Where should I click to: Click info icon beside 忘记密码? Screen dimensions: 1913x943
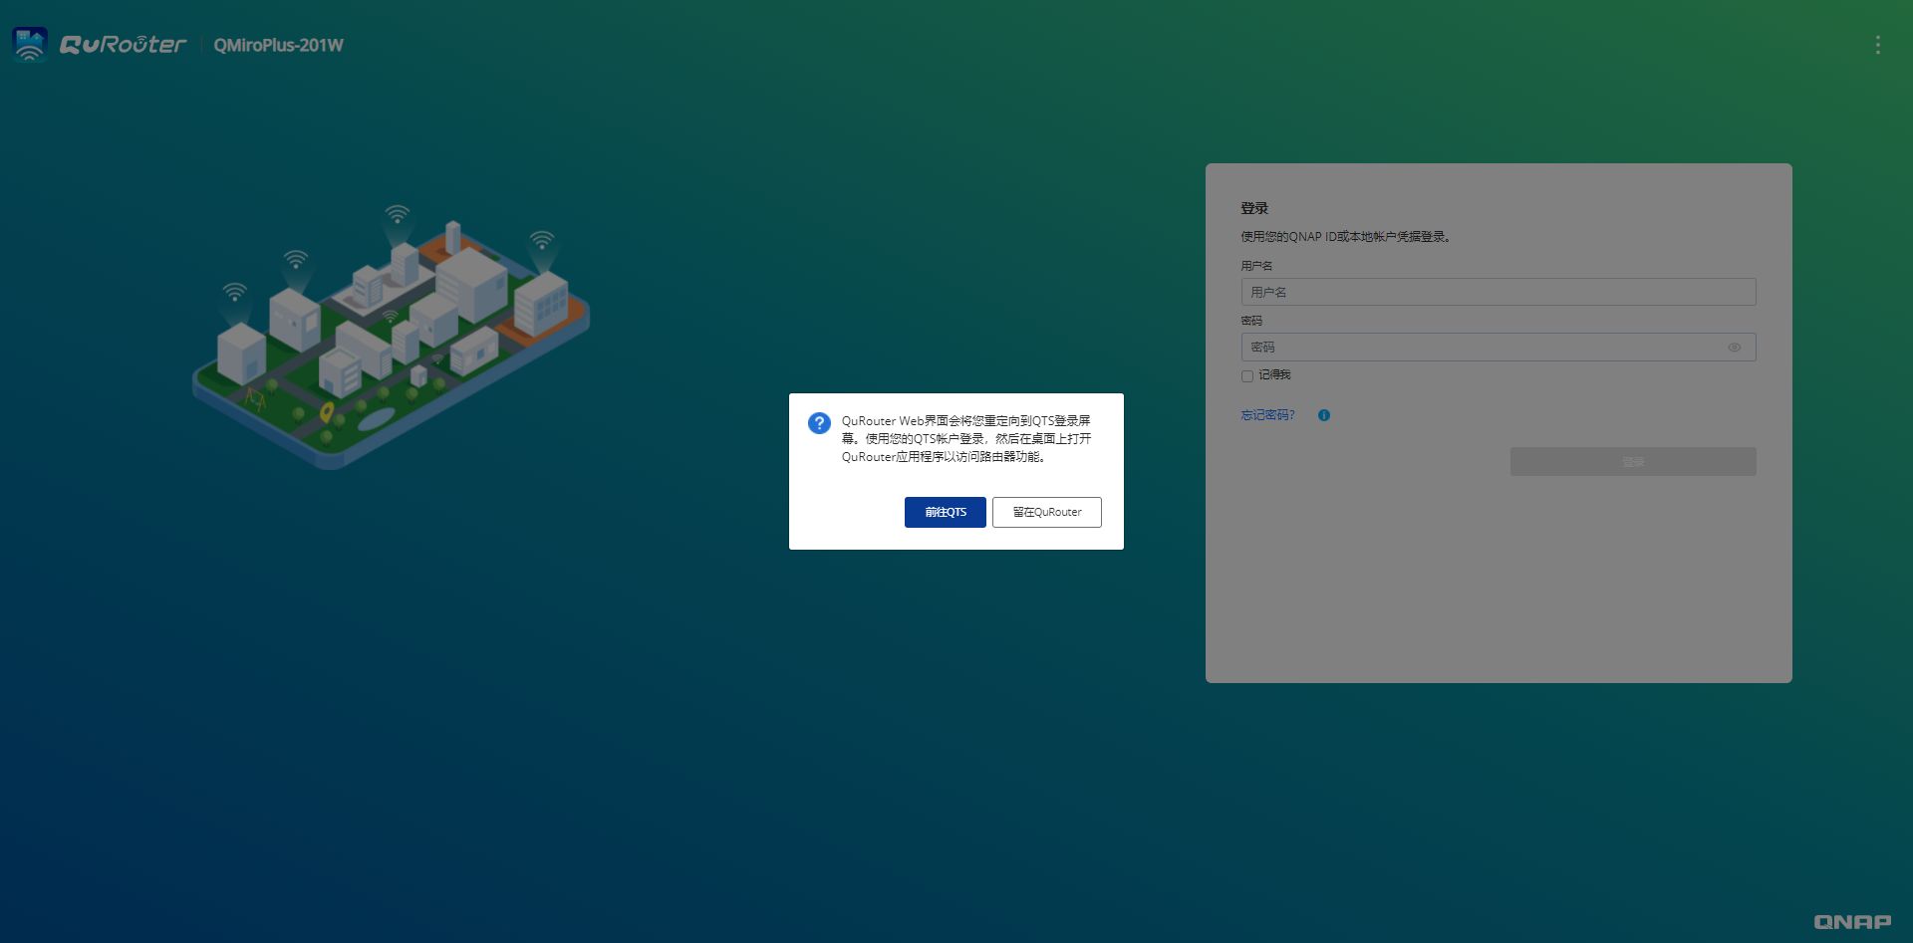[1323, 415]
